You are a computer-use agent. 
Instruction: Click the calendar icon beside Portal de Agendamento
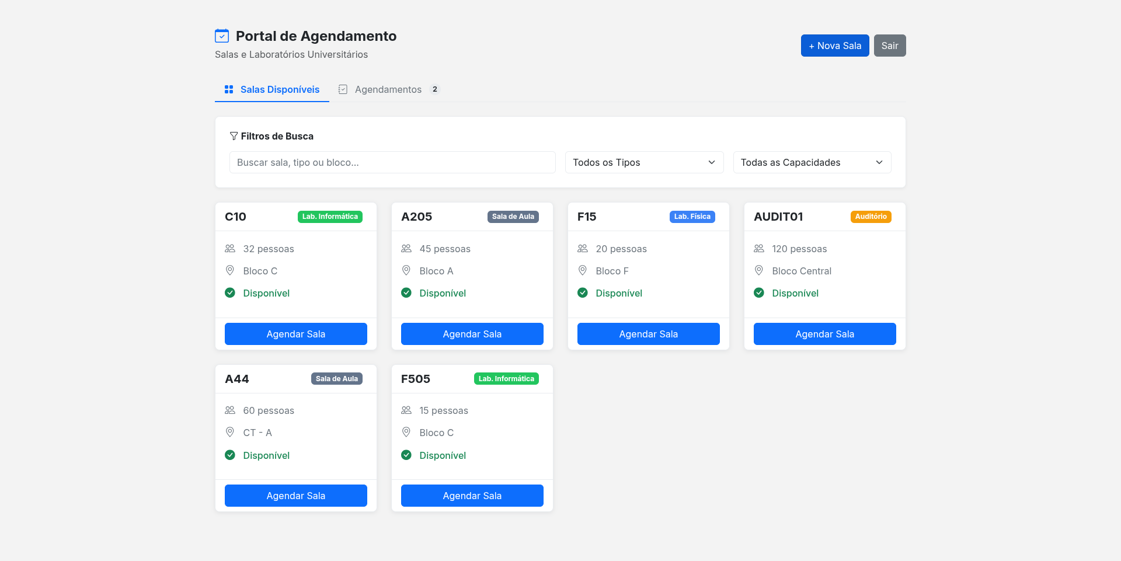(222, 36)
